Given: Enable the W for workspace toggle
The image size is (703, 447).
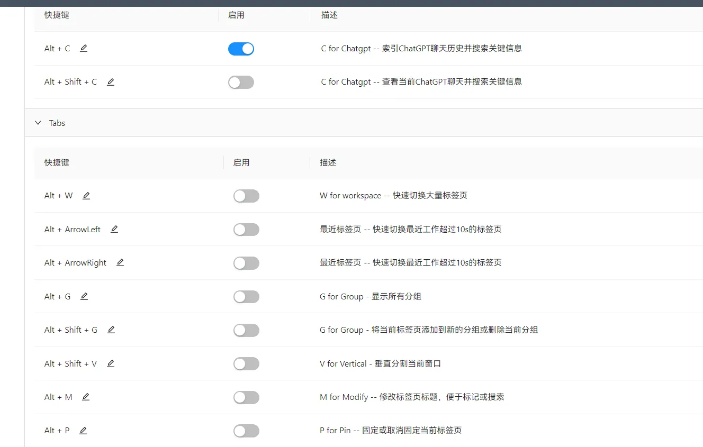Looking at the screenshot, I should coord(246,196).
